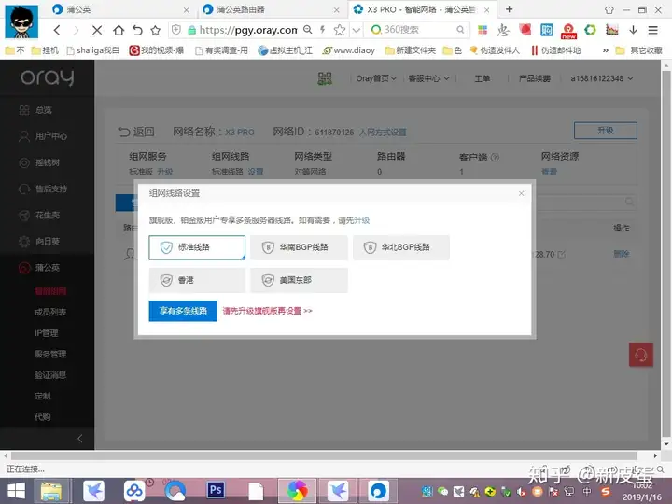Expand the a15816122348 account dropdown
The image size is (672, 504).
click(x=601, y=78)
